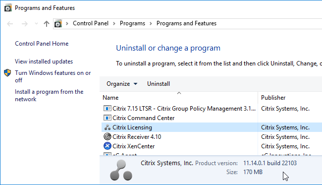Select the Programs breadcrumb in address bar
This screenshot has height=185, width=322.
pyautogui.click(x=132, y=23)
